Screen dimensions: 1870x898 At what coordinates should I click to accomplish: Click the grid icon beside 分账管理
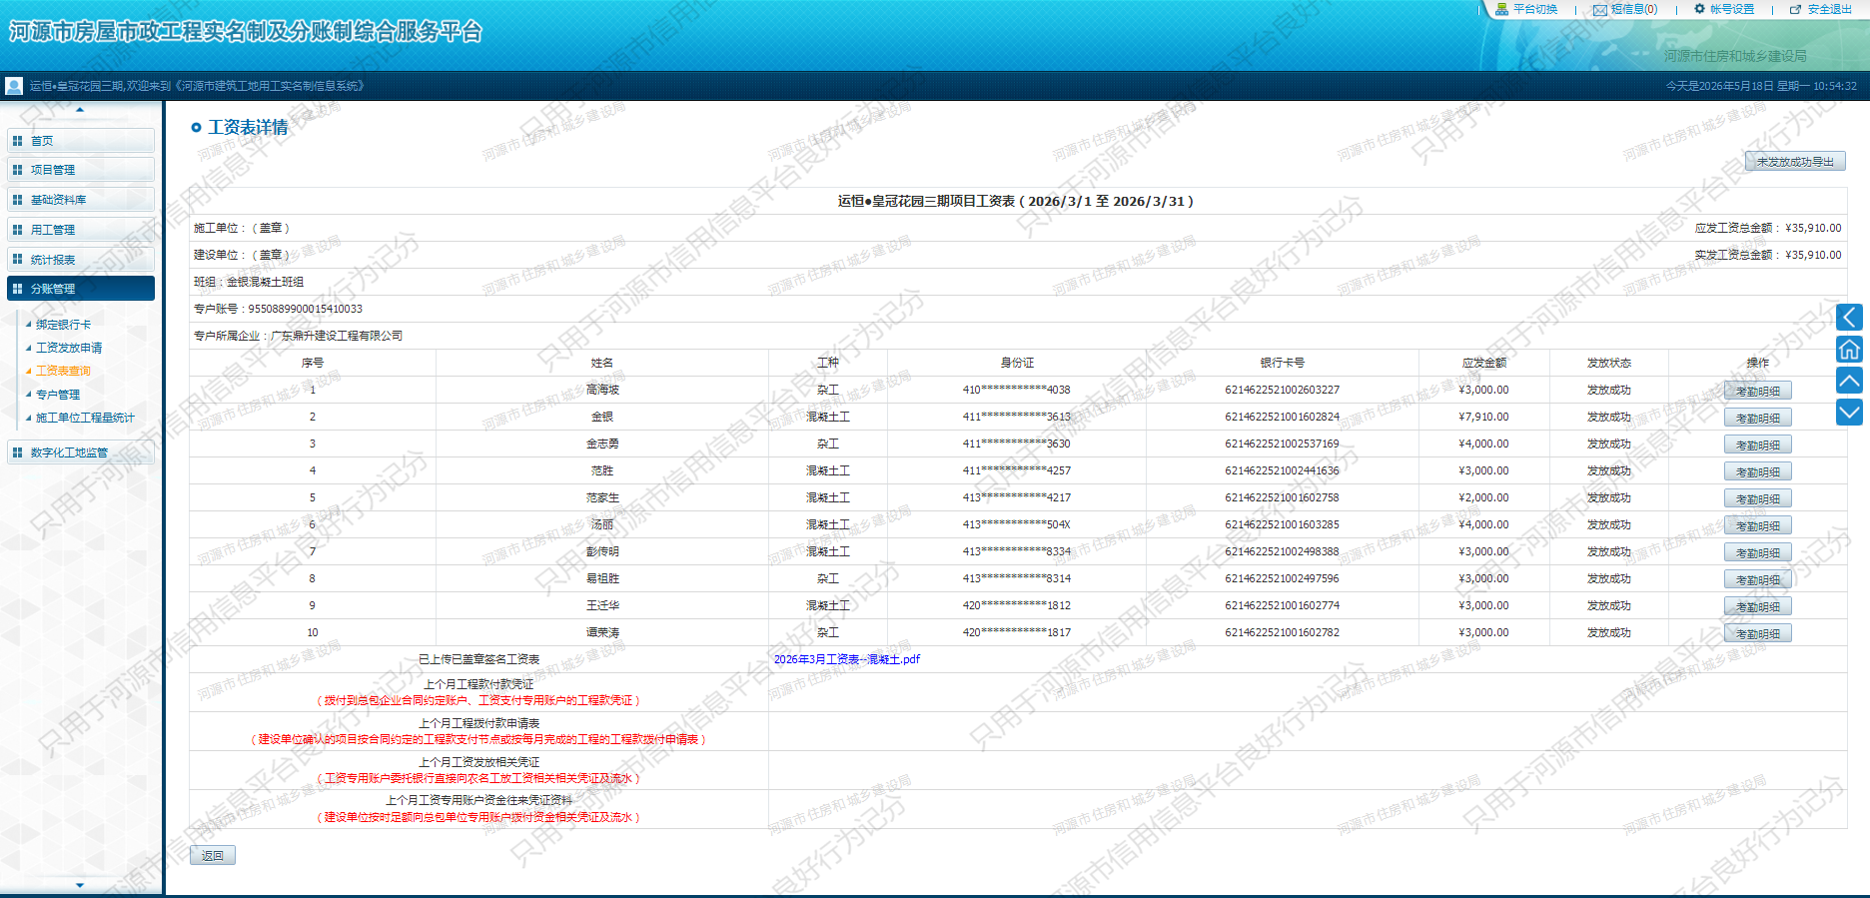[17, 289]
